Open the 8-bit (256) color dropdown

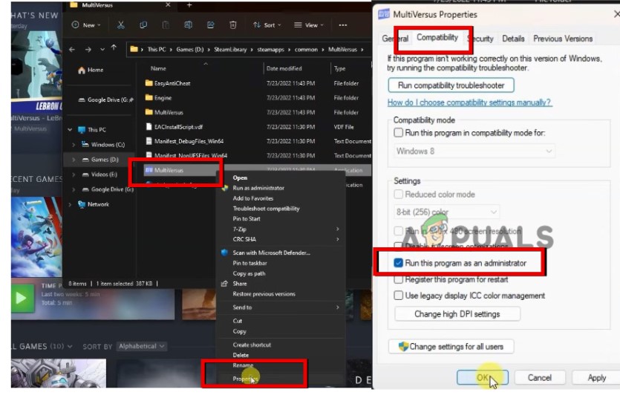pyautogui.click(x=446, y=212)
